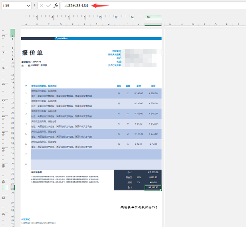Click the blue Quotation banner
Image resolution: width=246 pixels, height=227 pixels.
pos(108,38)
